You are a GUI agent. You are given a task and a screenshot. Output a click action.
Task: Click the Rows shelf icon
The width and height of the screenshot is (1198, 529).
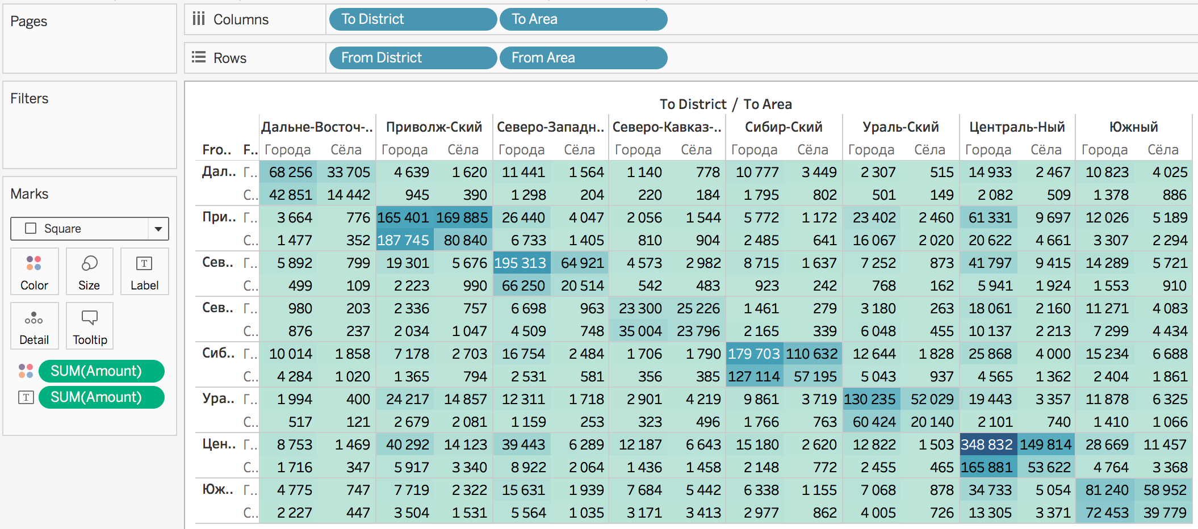pos(199,57)
